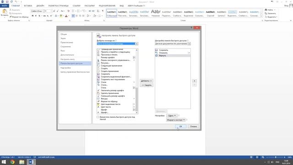Select 'Отменить' in the right toolbar list
This screenshot has width=293, height=165.
point(173,53)
